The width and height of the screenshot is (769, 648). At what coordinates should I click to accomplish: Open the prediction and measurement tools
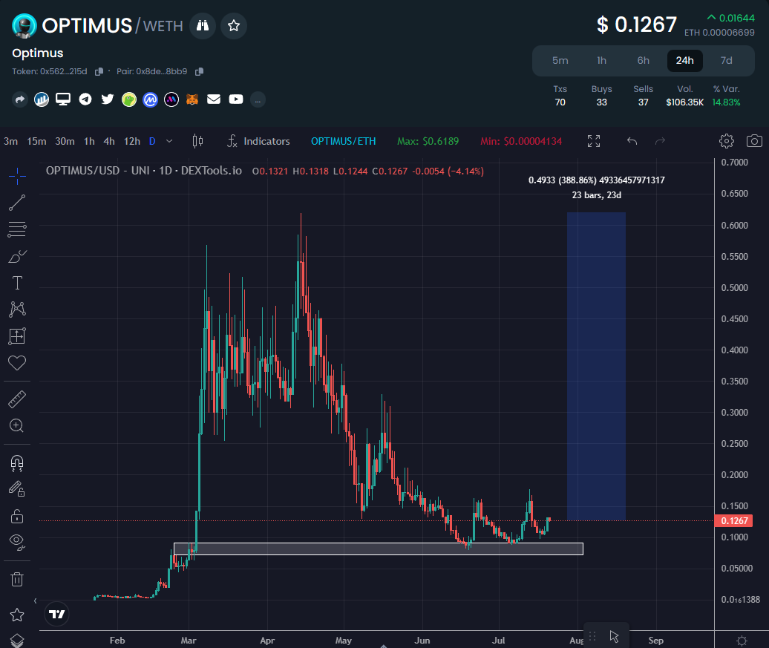(x=17, y=336)
